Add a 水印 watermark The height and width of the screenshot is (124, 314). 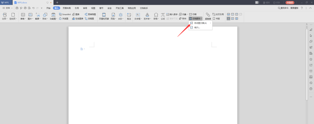pyautogui.click(x=121, y=16)
